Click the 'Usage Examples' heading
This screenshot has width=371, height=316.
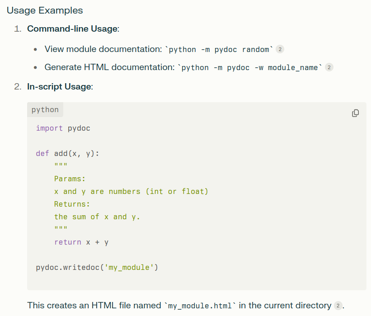pyautogui.click(x=45, y=10)
